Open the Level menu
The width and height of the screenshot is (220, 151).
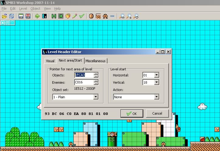23,8
